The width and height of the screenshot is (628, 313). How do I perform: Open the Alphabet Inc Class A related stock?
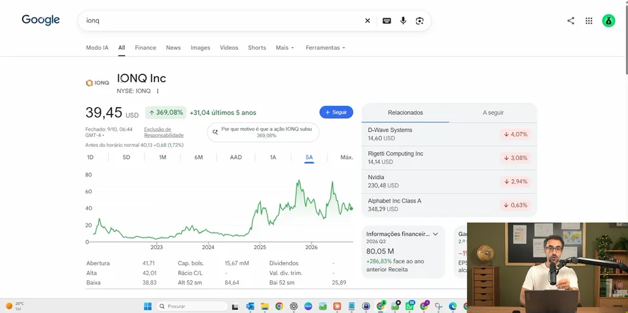[449, 205]
